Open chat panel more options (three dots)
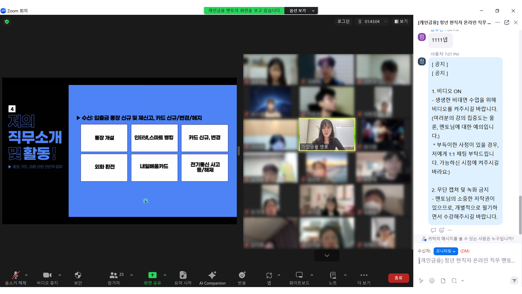The height and width of the screenshot is (294, 522). [x=498, y=22]
